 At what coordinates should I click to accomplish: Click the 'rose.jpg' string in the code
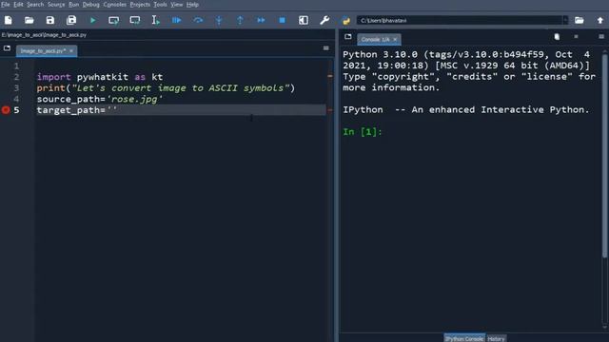click(x=134, y=99)
